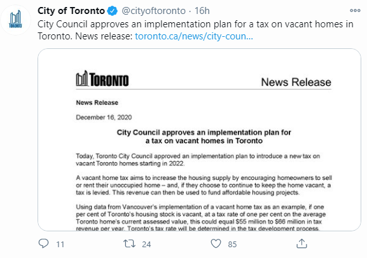Click the Toronto logo in the news release

(102, 79)
